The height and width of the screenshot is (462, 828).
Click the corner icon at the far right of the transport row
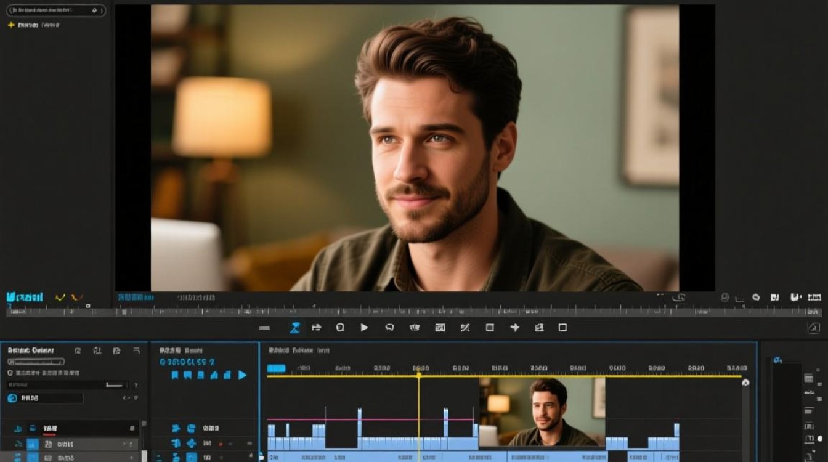click(813, 328)
